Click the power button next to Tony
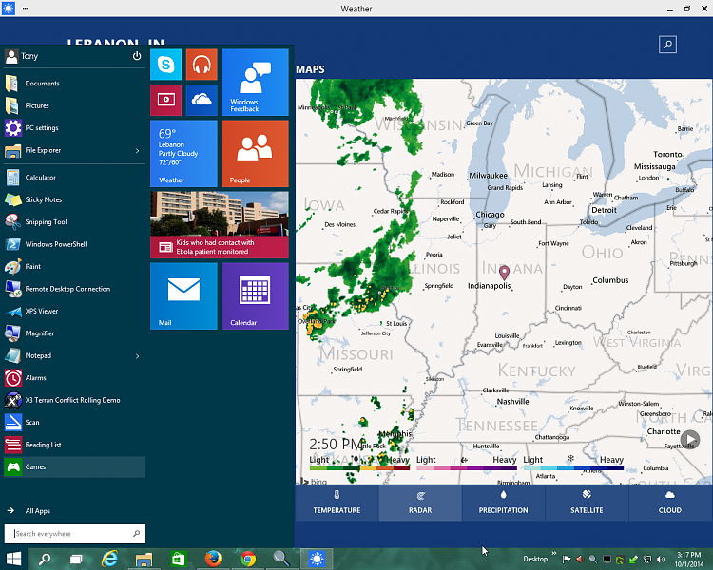 (x=136, y=56)
